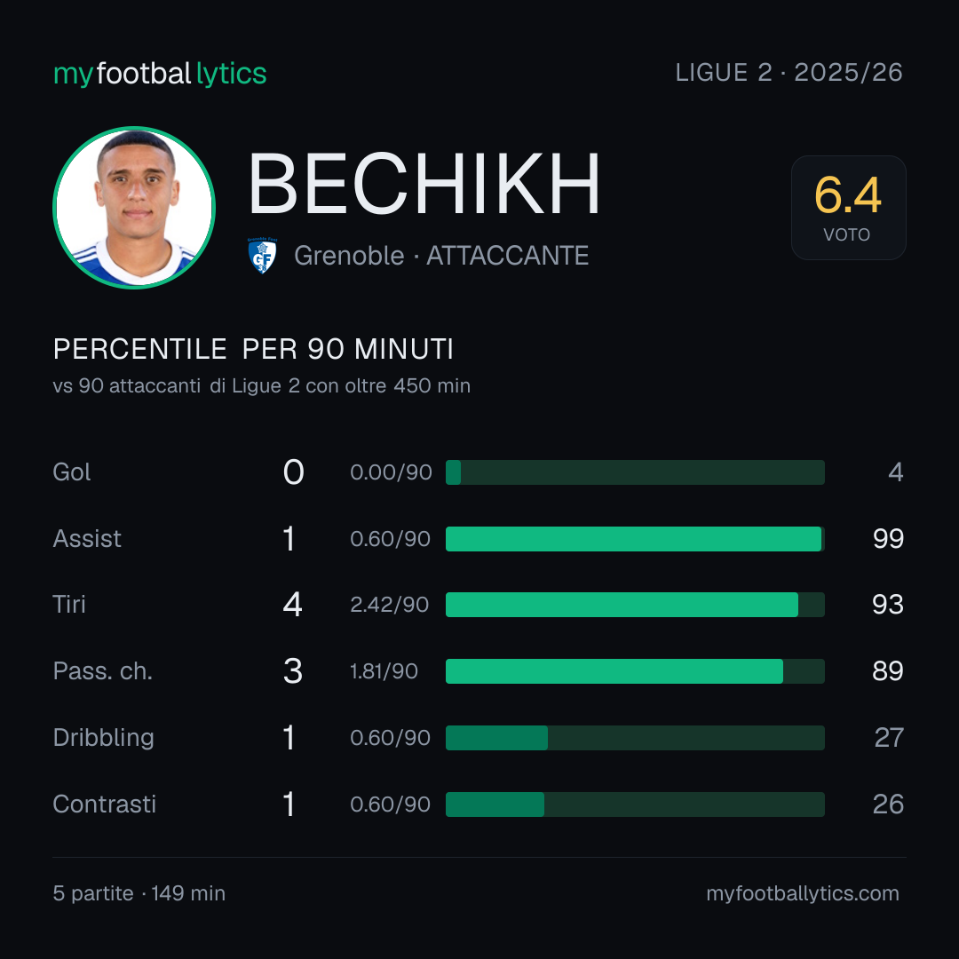The height and width of the screenshot is (959, 959).
Task: Select the BECHIKH player name heading
Action: coord(424,184)
